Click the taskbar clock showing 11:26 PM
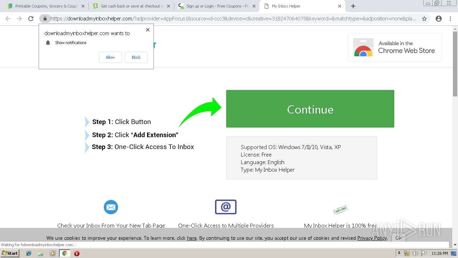 point(440,253)
